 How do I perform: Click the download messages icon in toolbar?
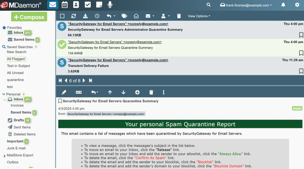click(85, 16)
